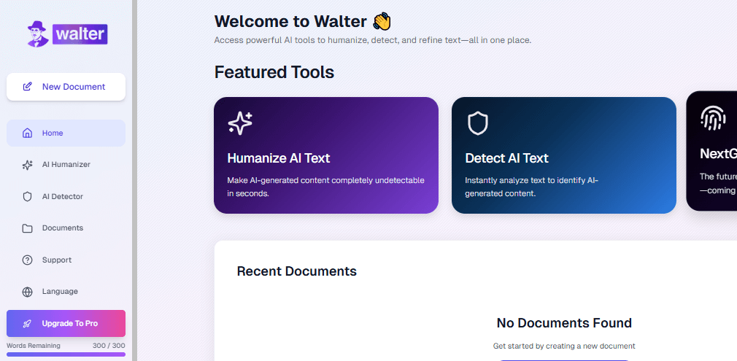737x361 pixels.
Task: Click 'Get started by creating a new document' text
Action: tap(564, 346)
